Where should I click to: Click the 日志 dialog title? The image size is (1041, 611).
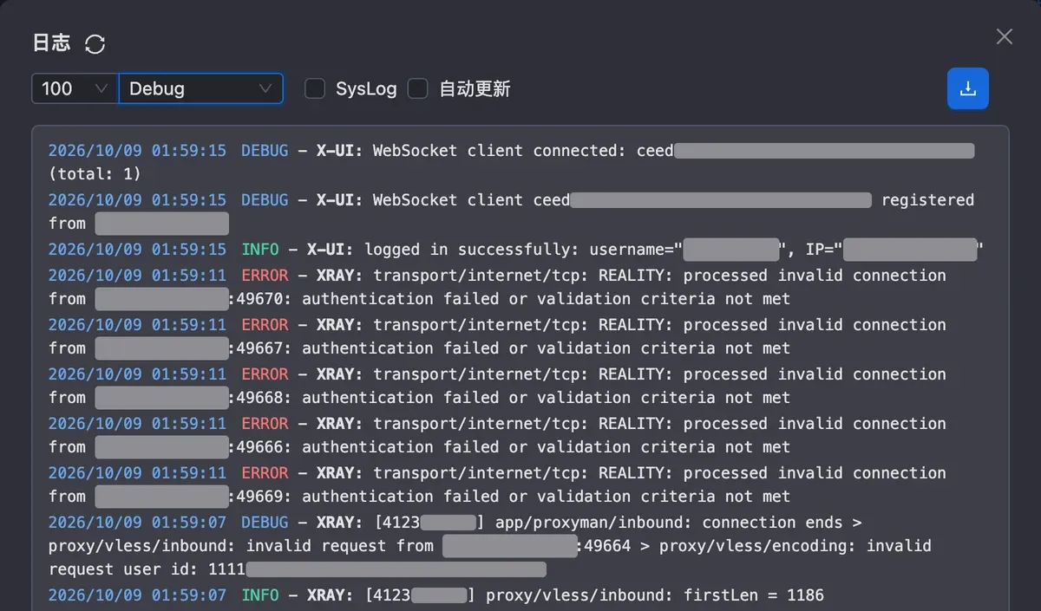tap(51, 42)
